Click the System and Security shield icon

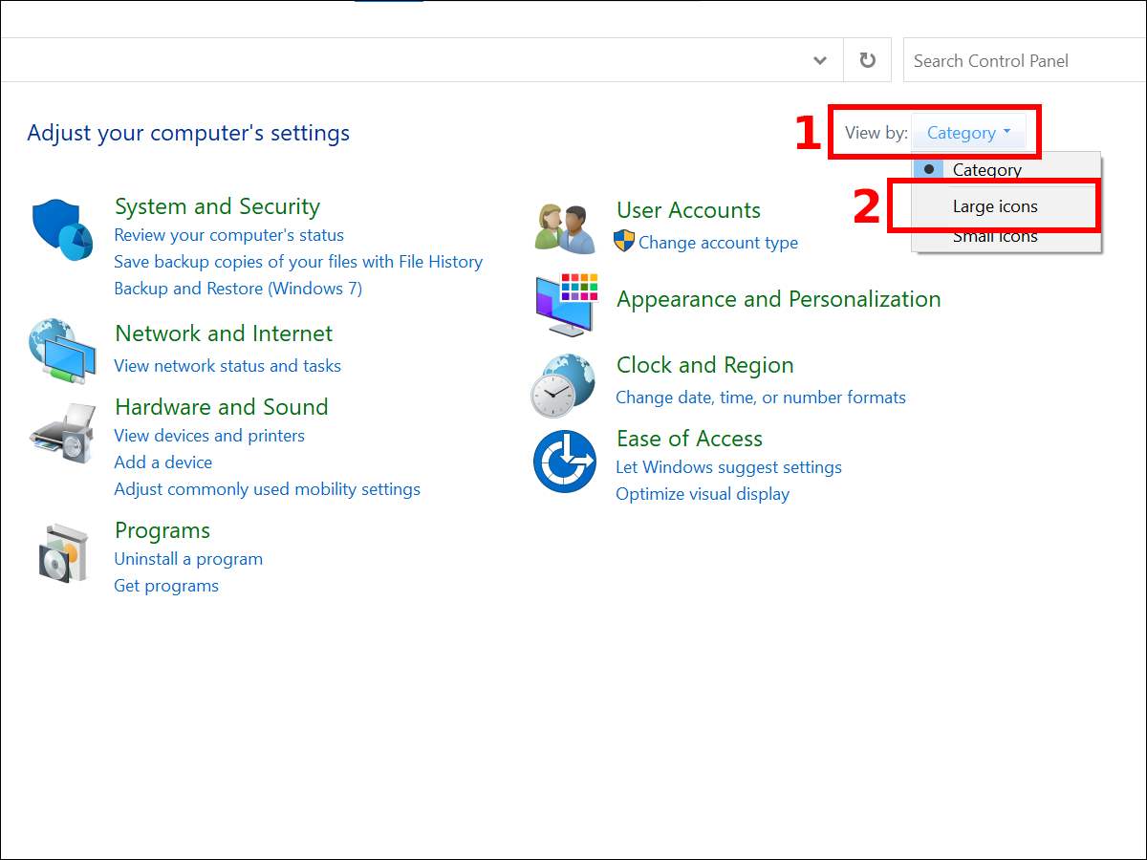pos(62,230)
